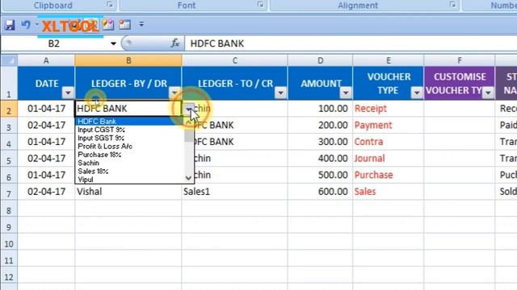Click the date 02-04-17 in row 3
Screen dimensions: 517x290
(46, 126)
